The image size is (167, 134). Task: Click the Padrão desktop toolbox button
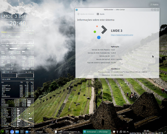pyautogui.click(x=154, y=5)
